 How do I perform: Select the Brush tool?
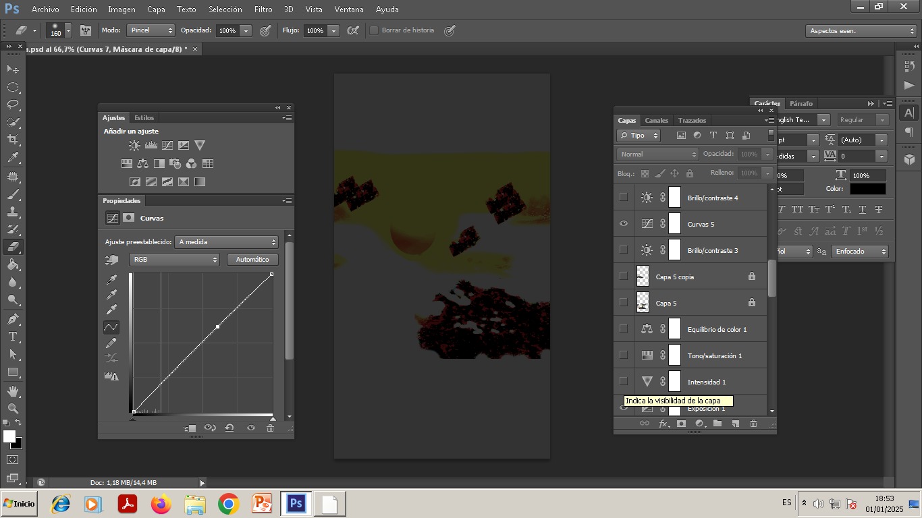[x=13, y=194]
